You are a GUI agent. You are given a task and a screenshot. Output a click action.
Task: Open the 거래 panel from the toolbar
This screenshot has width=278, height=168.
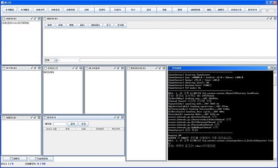tap(164, 10)
